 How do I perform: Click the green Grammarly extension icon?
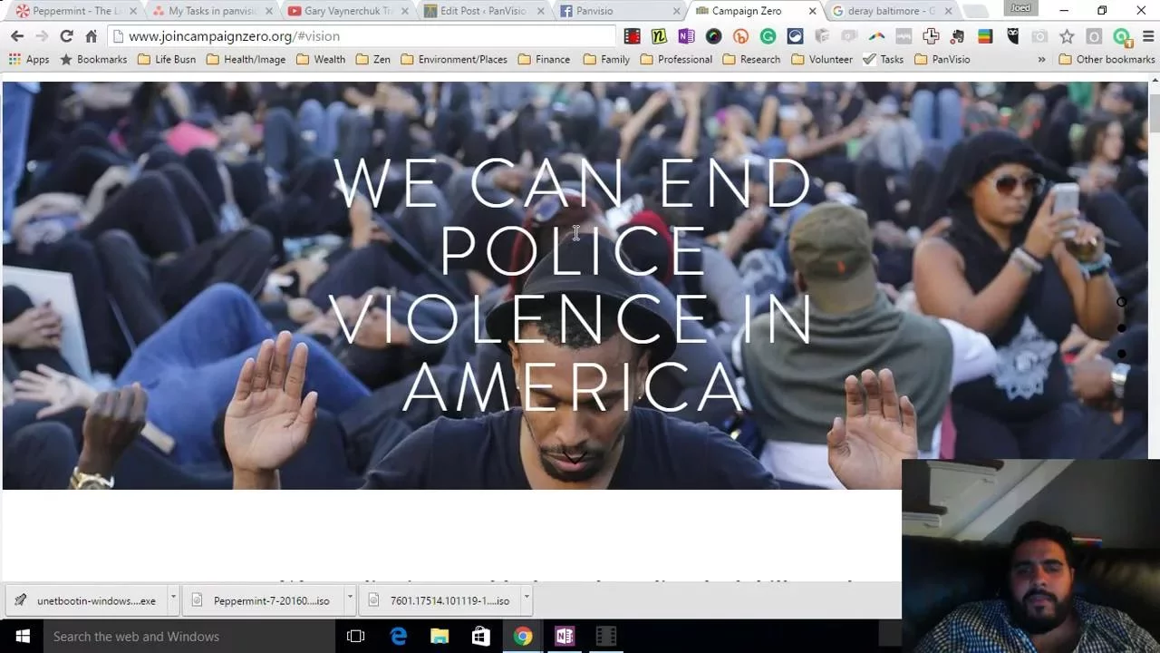click(768, 36)
